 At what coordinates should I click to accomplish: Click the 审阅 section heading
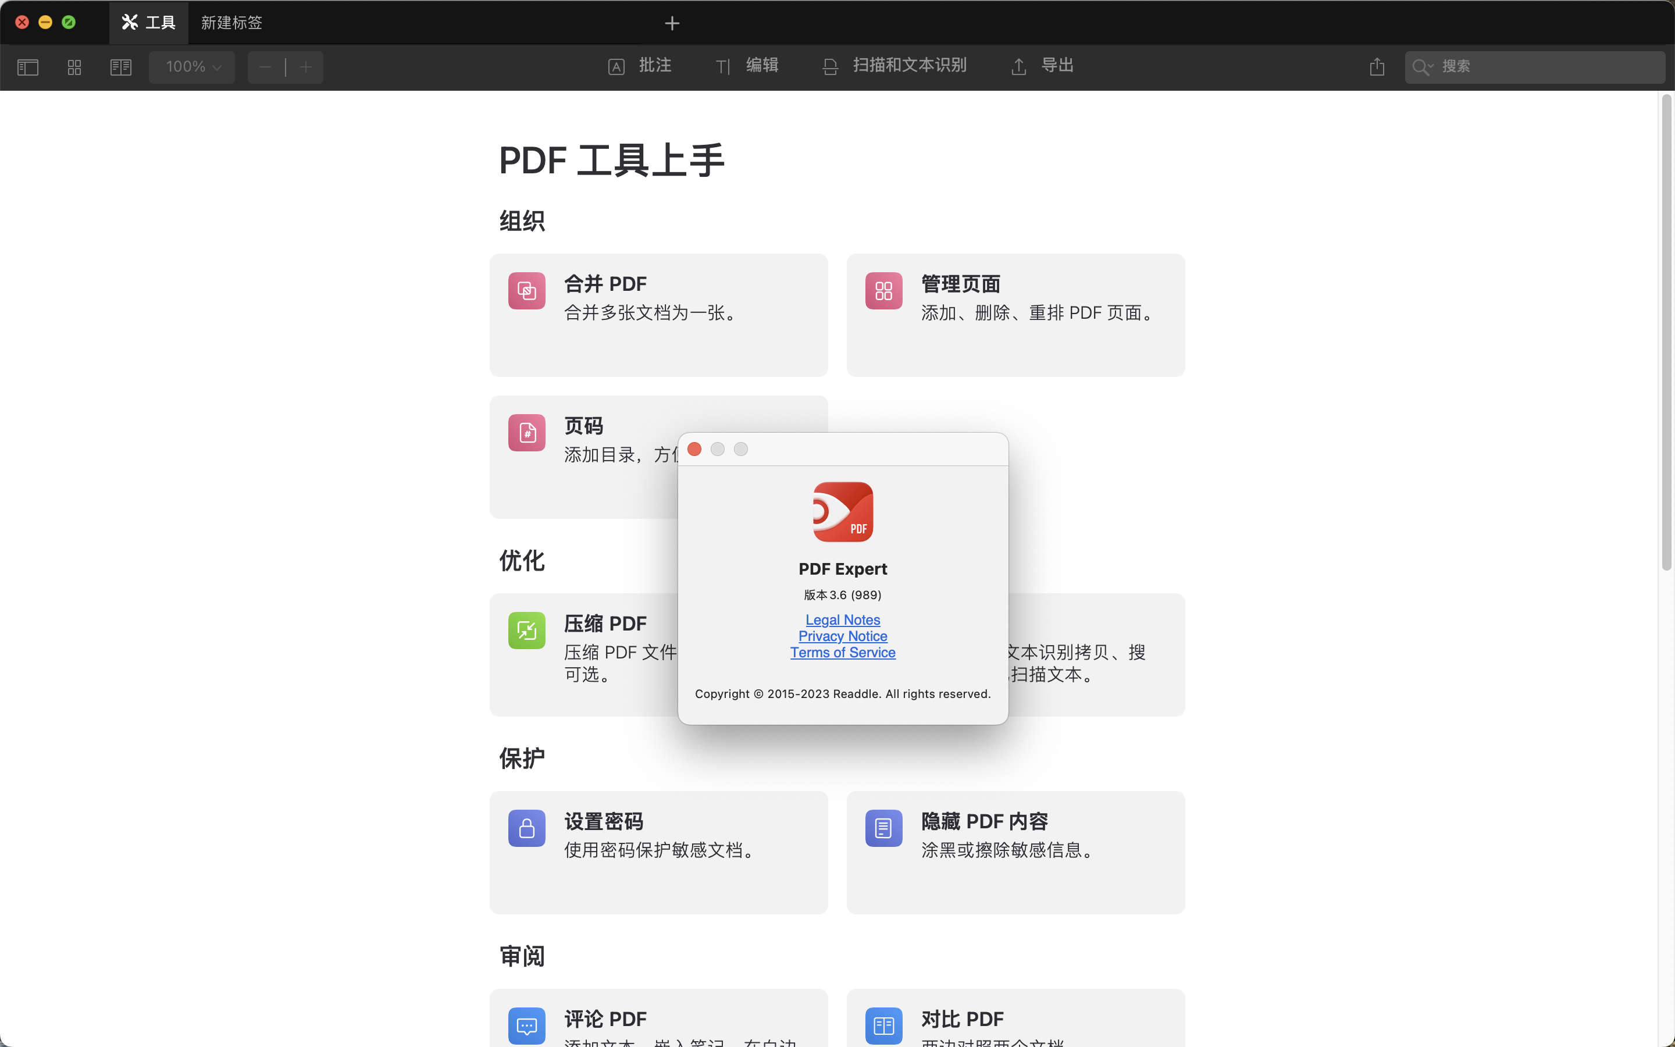[x=522, y=956]
